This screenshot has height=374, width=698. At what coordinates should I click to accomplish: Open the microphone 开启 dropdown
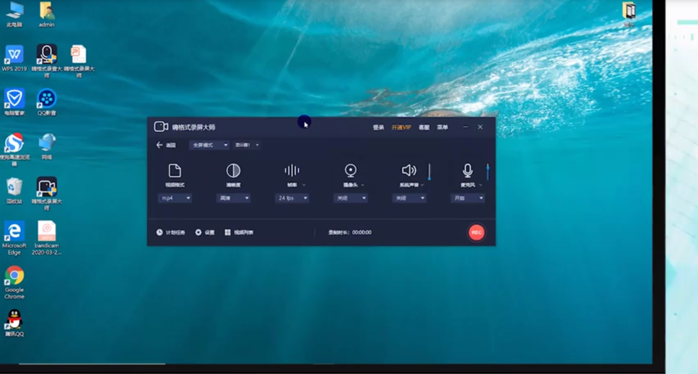468,198
